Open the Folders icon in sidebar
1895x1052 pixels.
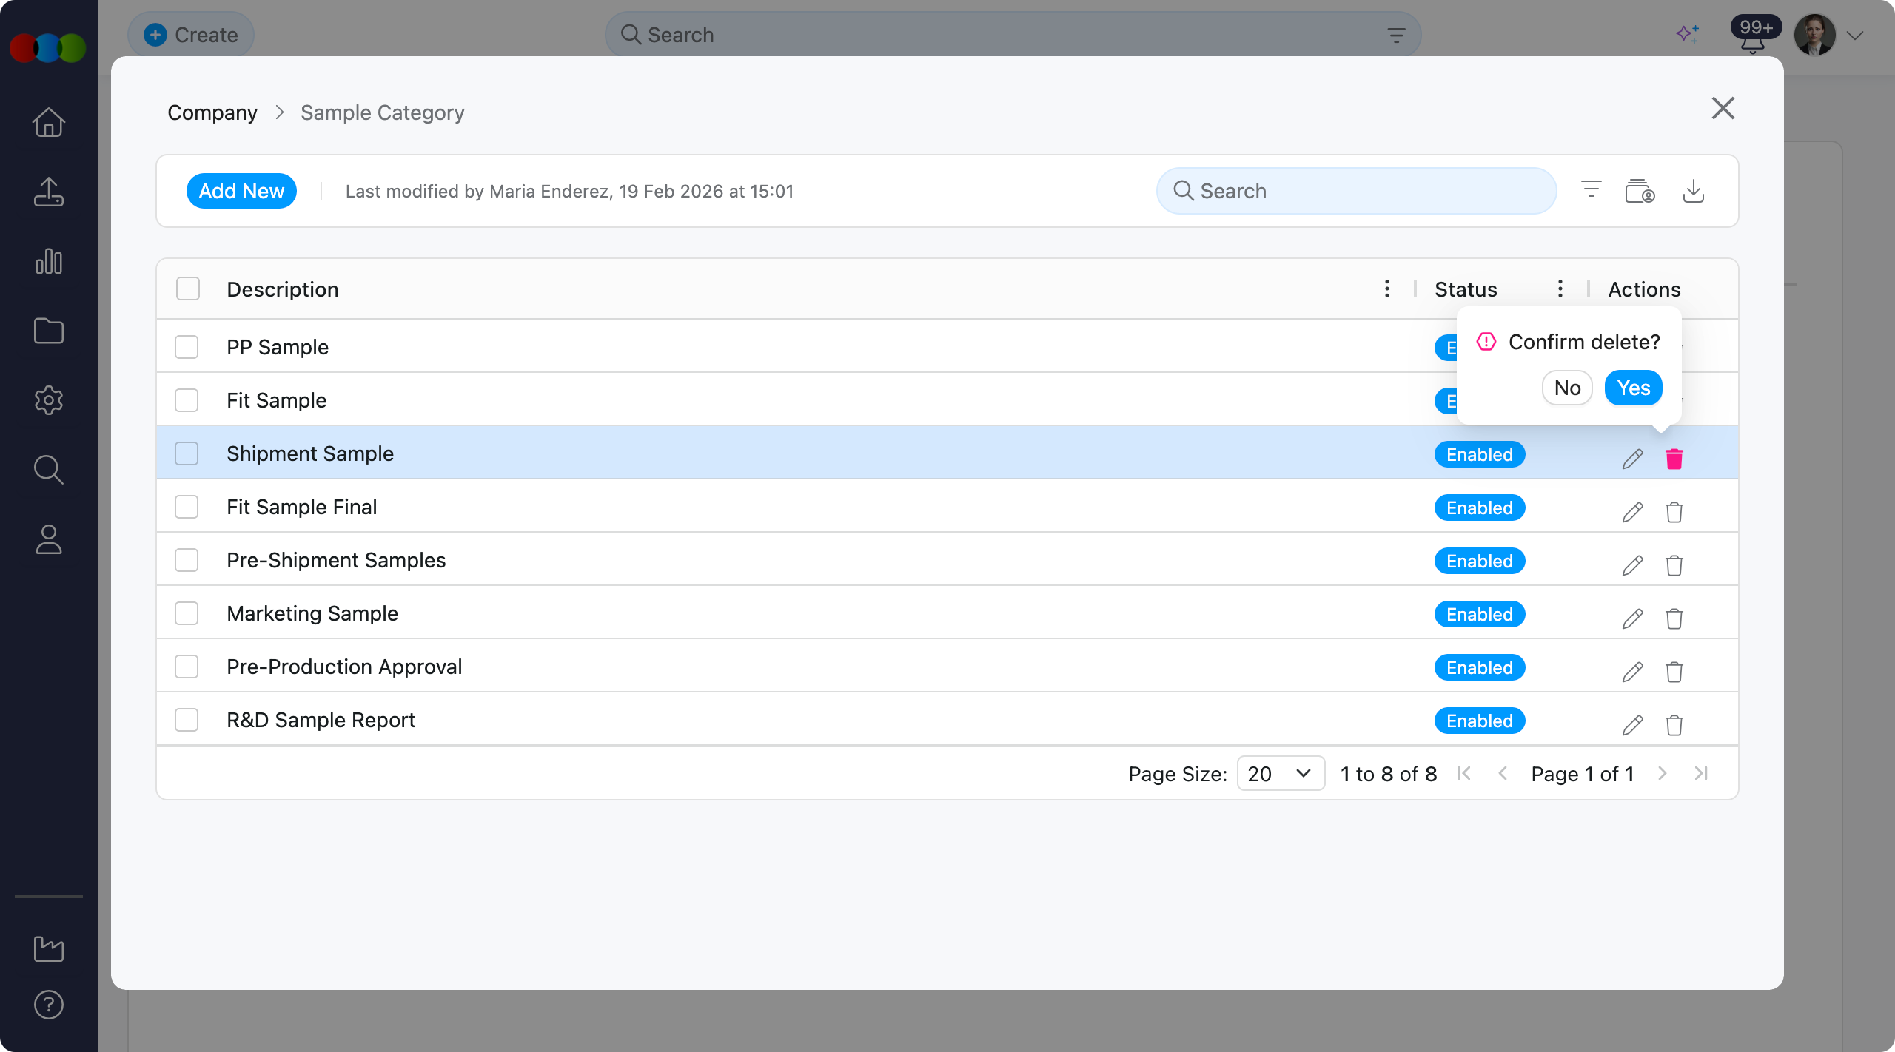(x=48, y=331)
